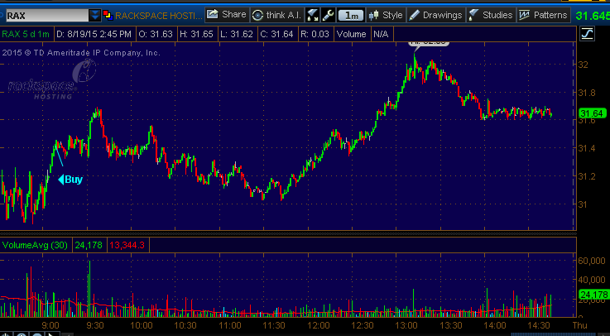Click the 14:00 time axis label
Image resolution: width=610 pixels, height=336 pixels.
coord(494,325)
